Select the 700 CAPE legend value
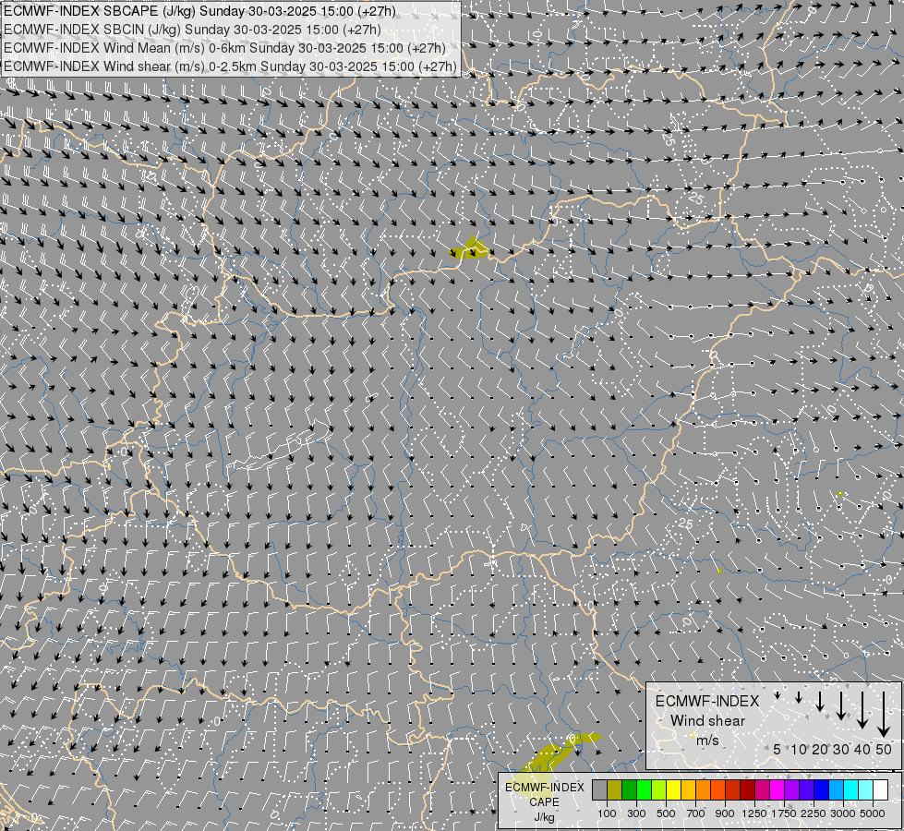Viewport: 904px width, 831px height. point(696,813)
